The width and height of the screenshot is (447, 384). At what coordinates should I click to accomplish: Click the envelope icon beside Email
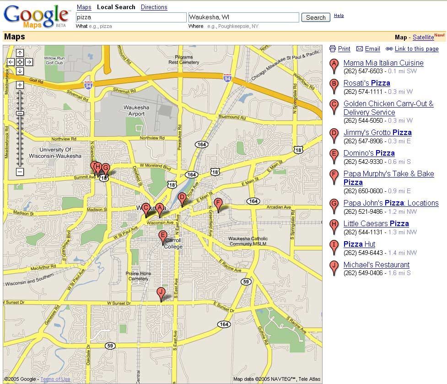(361, 49)
